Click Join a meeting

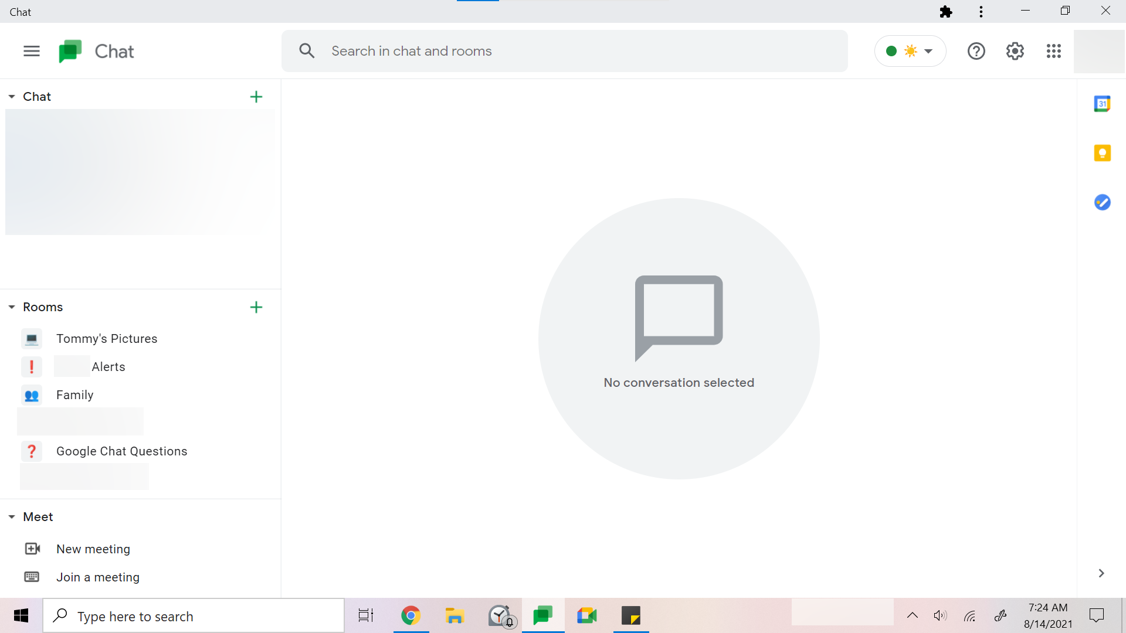(x=98, y=577)
